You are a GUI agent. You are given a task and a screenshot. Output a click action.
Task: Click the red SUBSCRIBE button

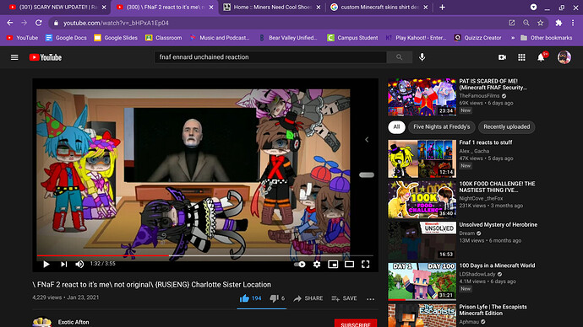pos(356,324)
